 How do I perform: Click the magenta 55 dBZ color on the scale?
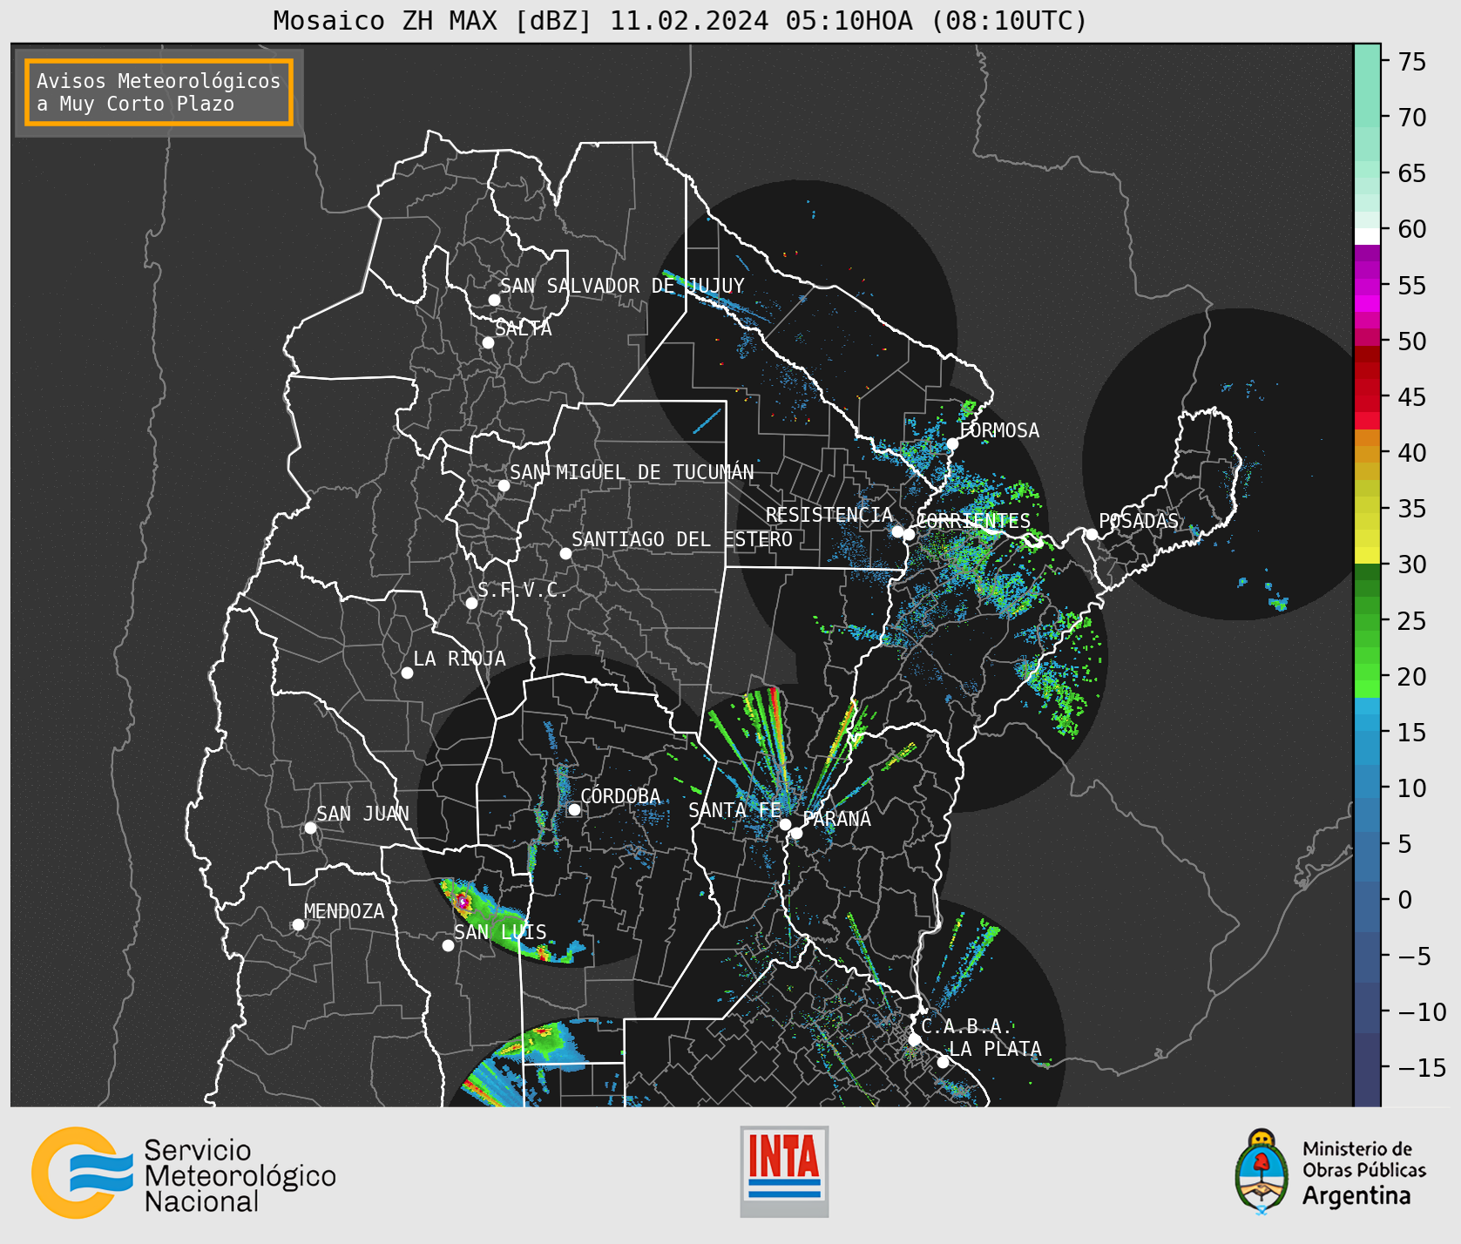point(1367,287)
